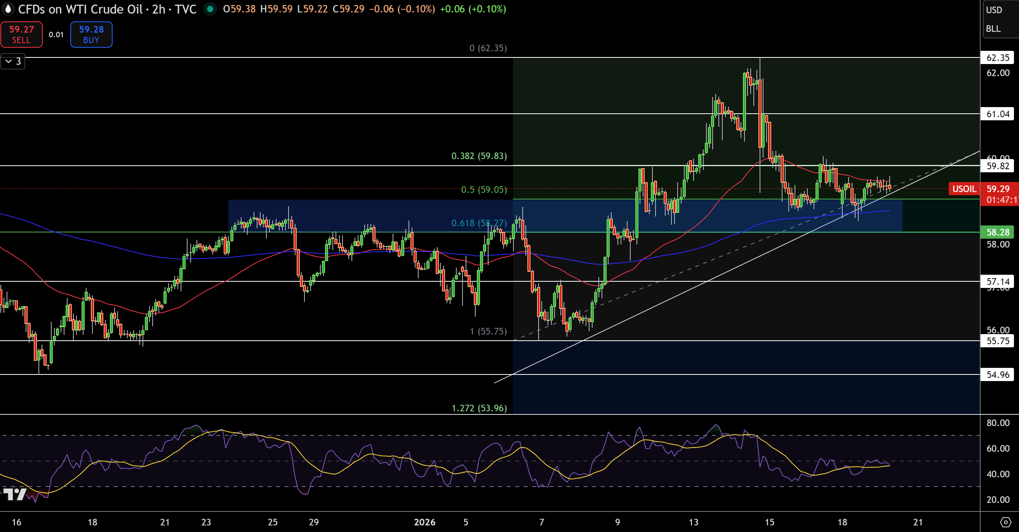
Task: Click the 61.04 horizontal line price label
Action: (x=997, y=114)
